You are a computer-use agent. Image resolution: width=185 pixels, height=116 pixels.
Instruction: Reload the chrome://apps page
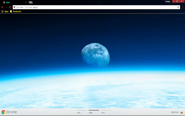10,7
